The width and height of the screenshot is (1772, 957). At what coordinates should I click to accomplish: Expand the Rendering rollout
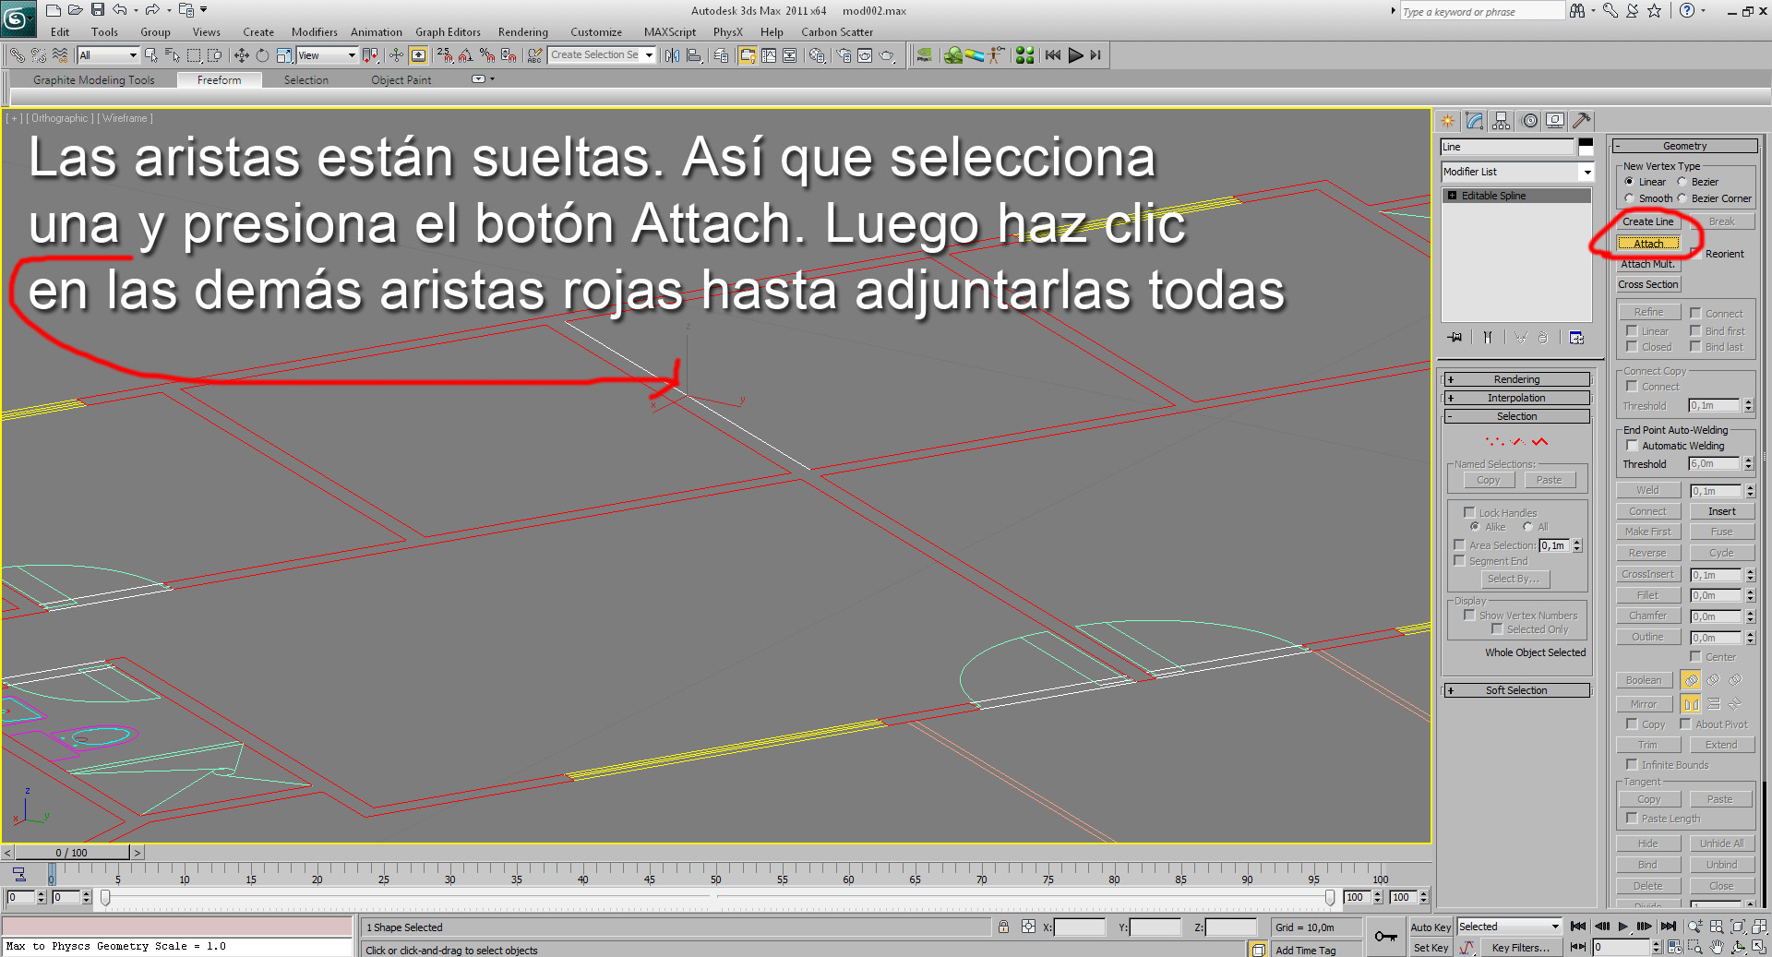[x=1516, y=379]
